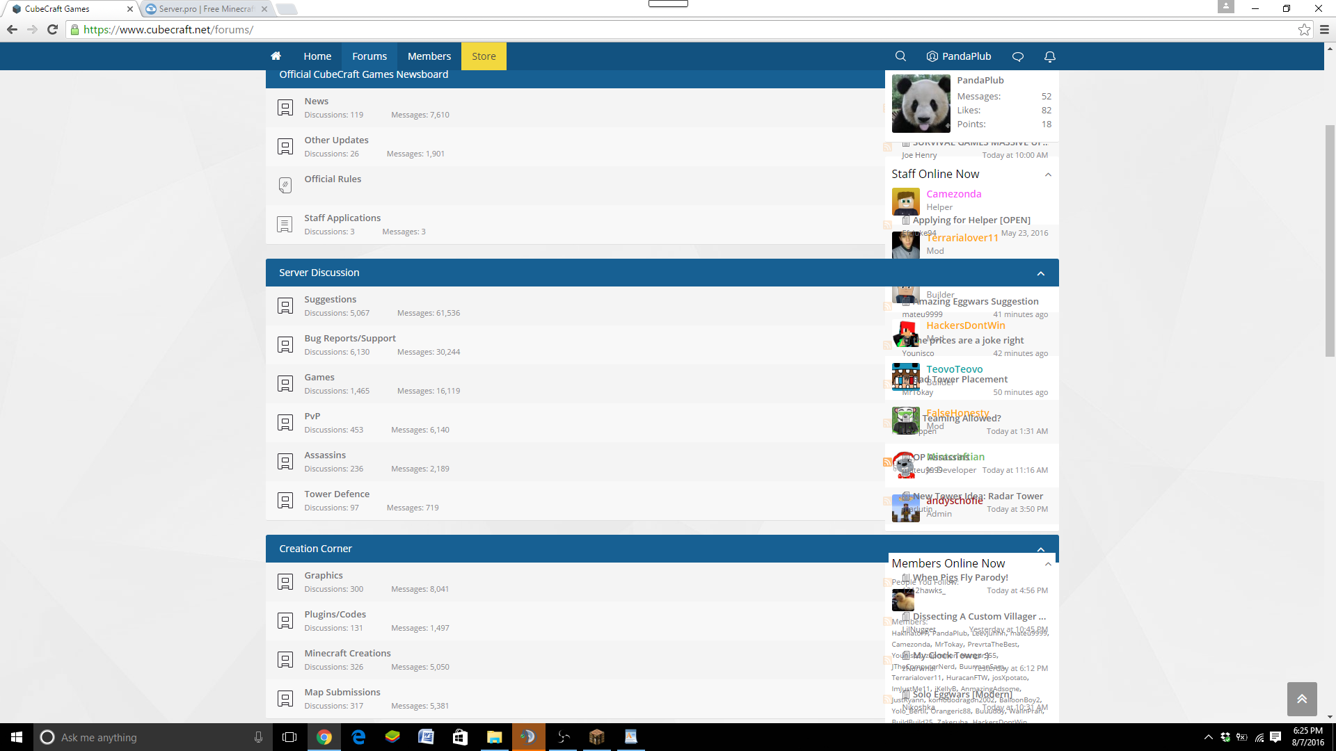
Task: Open the search magnifier icon
Action: pyautogui.click(x=900, y=56)
